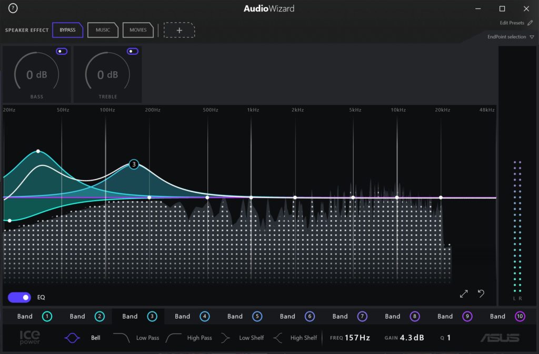539x354 pixels.
Task: Toggle the Bass enable switch
Action: pos(62,51)
